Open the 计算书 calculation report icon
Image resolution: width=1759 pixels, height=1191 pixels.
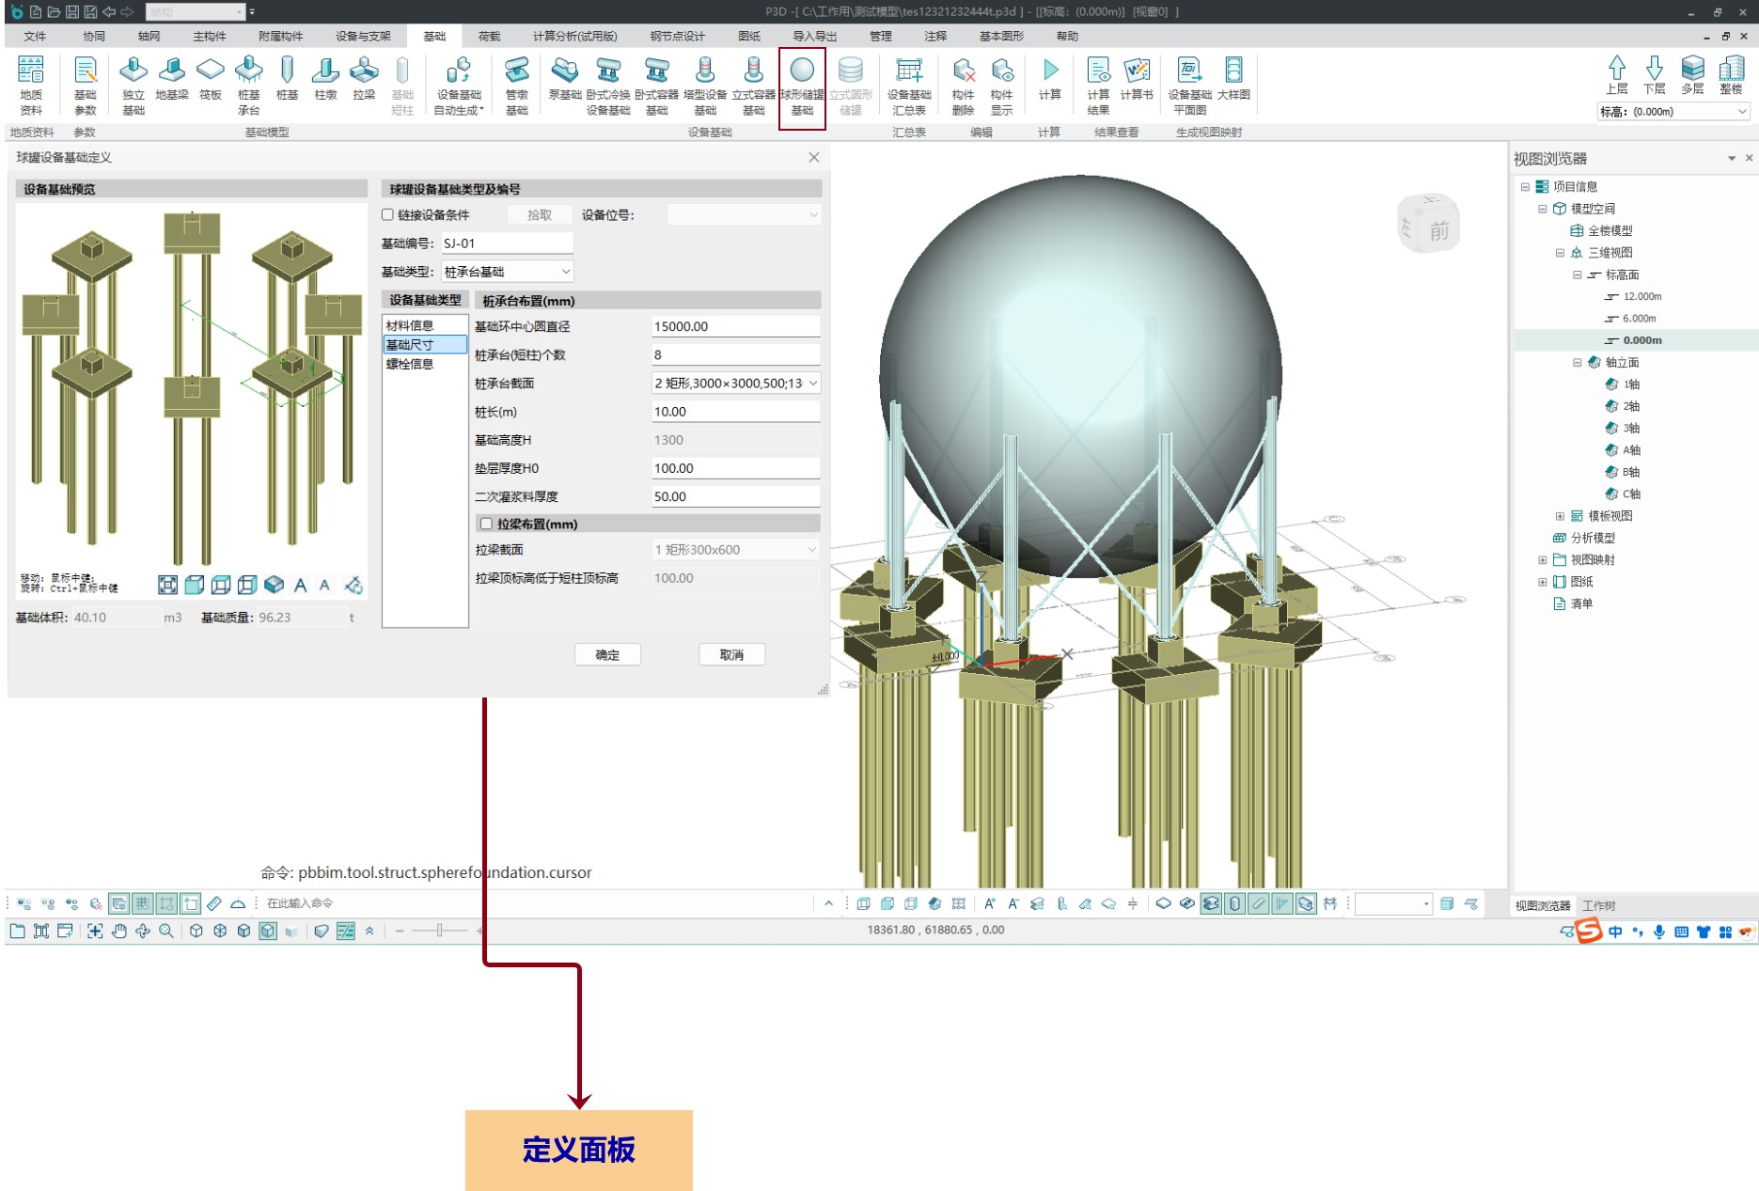point(1136,80)
